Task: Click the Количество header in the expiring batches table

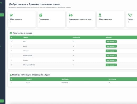Action: [112, 79]
